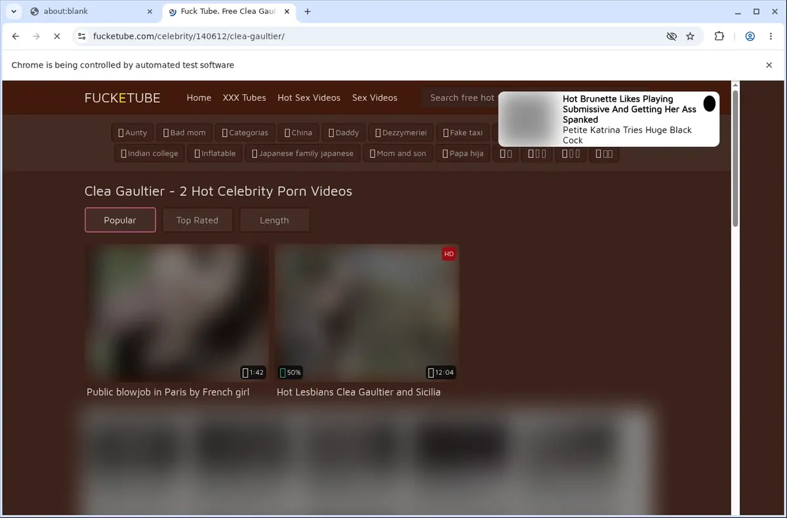787x518 pixels.
Task: Click the 12:04 duration badge
Action: point(441,372)
